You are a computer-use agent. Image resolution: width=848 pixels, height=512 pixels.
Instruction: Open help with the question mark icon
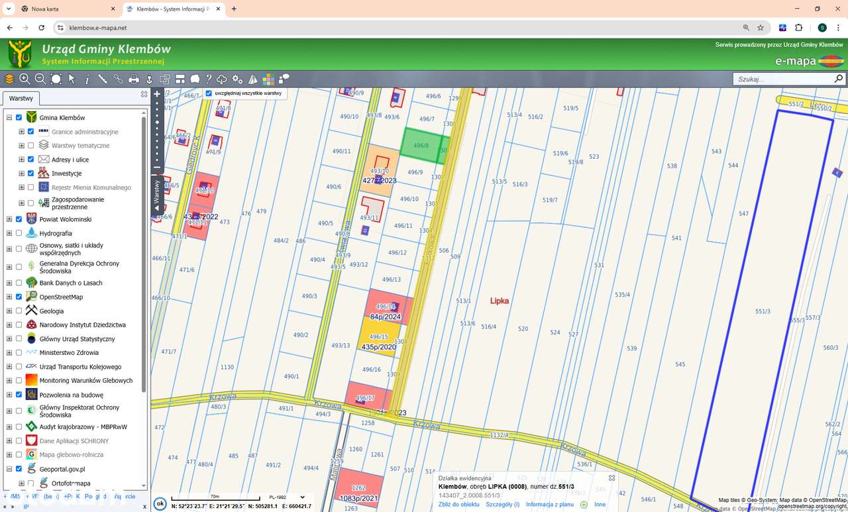209,79
